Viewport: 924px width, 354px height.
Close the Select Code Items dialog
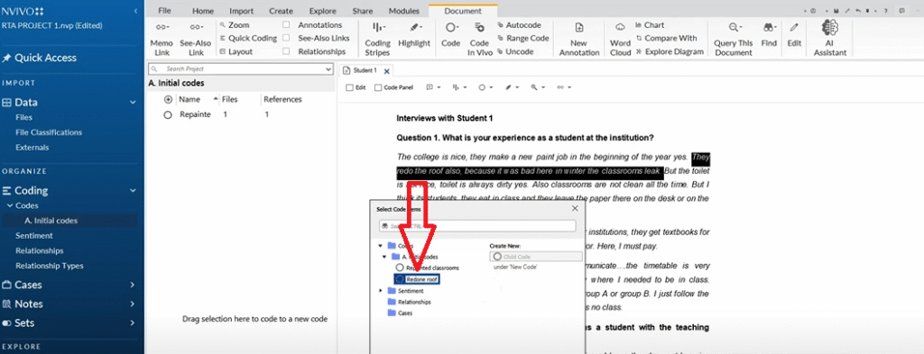[x=575, y=208]
